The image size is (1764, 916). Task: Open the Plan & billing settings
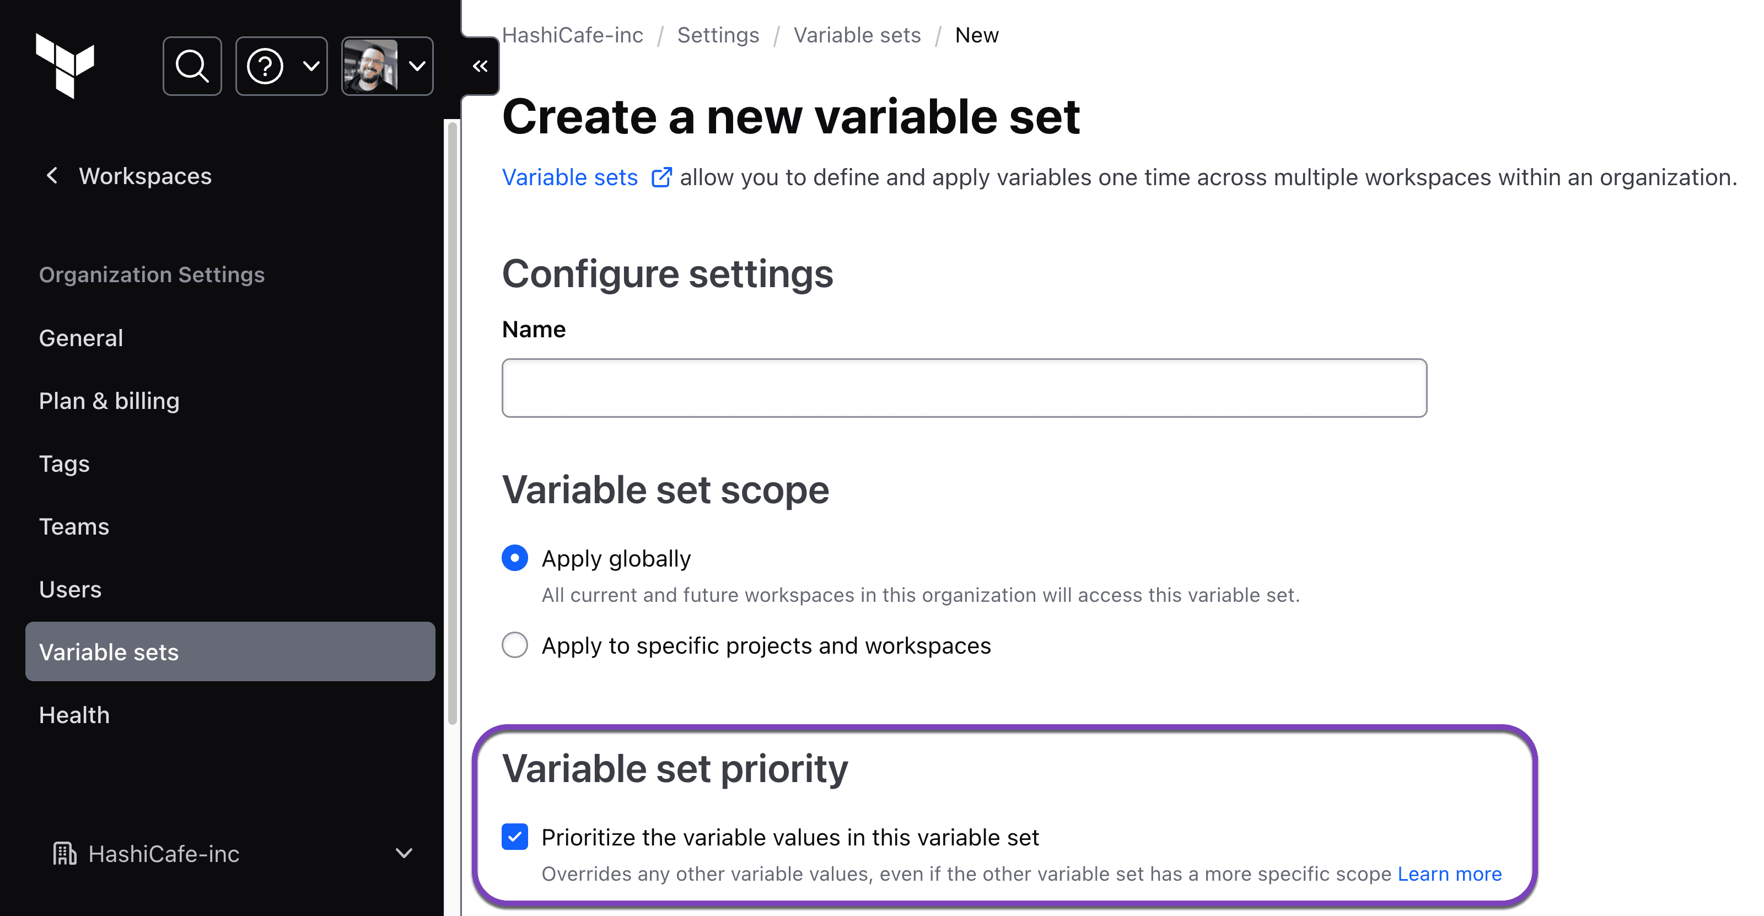(109, 401)
